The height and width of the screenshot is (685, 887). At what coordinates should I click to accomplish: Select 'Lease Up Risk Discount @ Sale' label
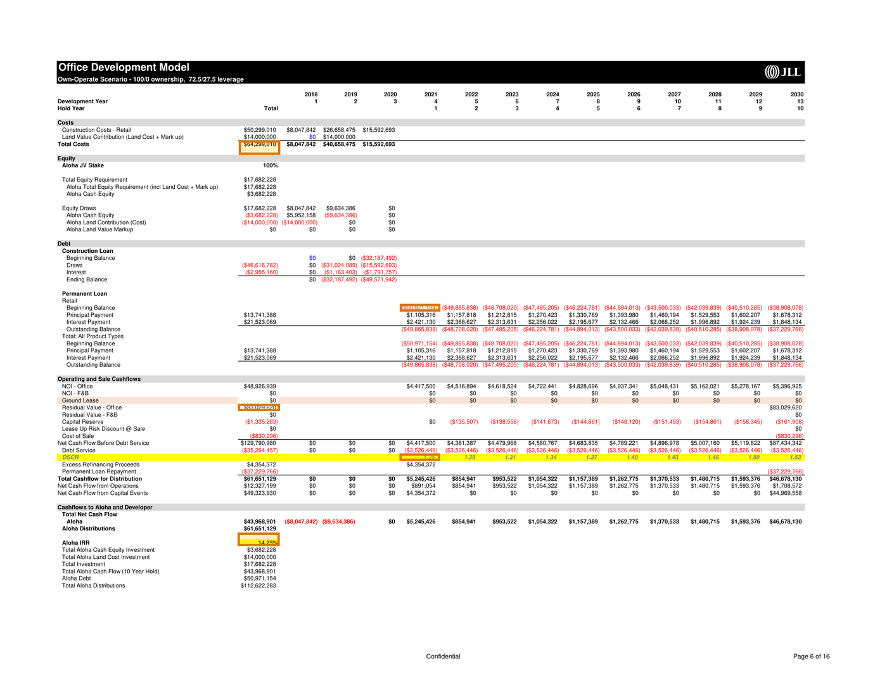point(103,429)
